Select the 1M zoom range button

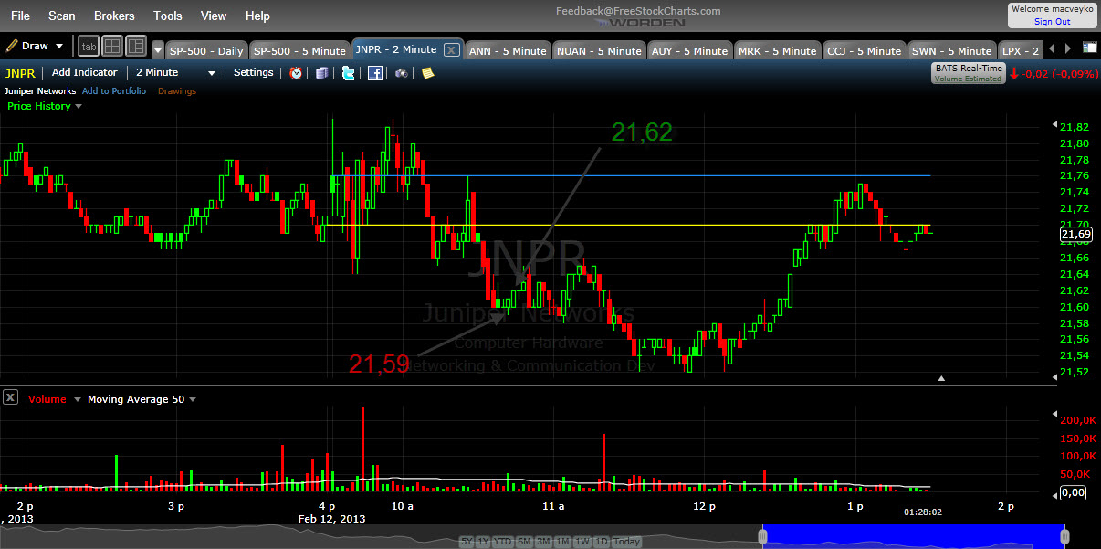(x=562, y=542)
